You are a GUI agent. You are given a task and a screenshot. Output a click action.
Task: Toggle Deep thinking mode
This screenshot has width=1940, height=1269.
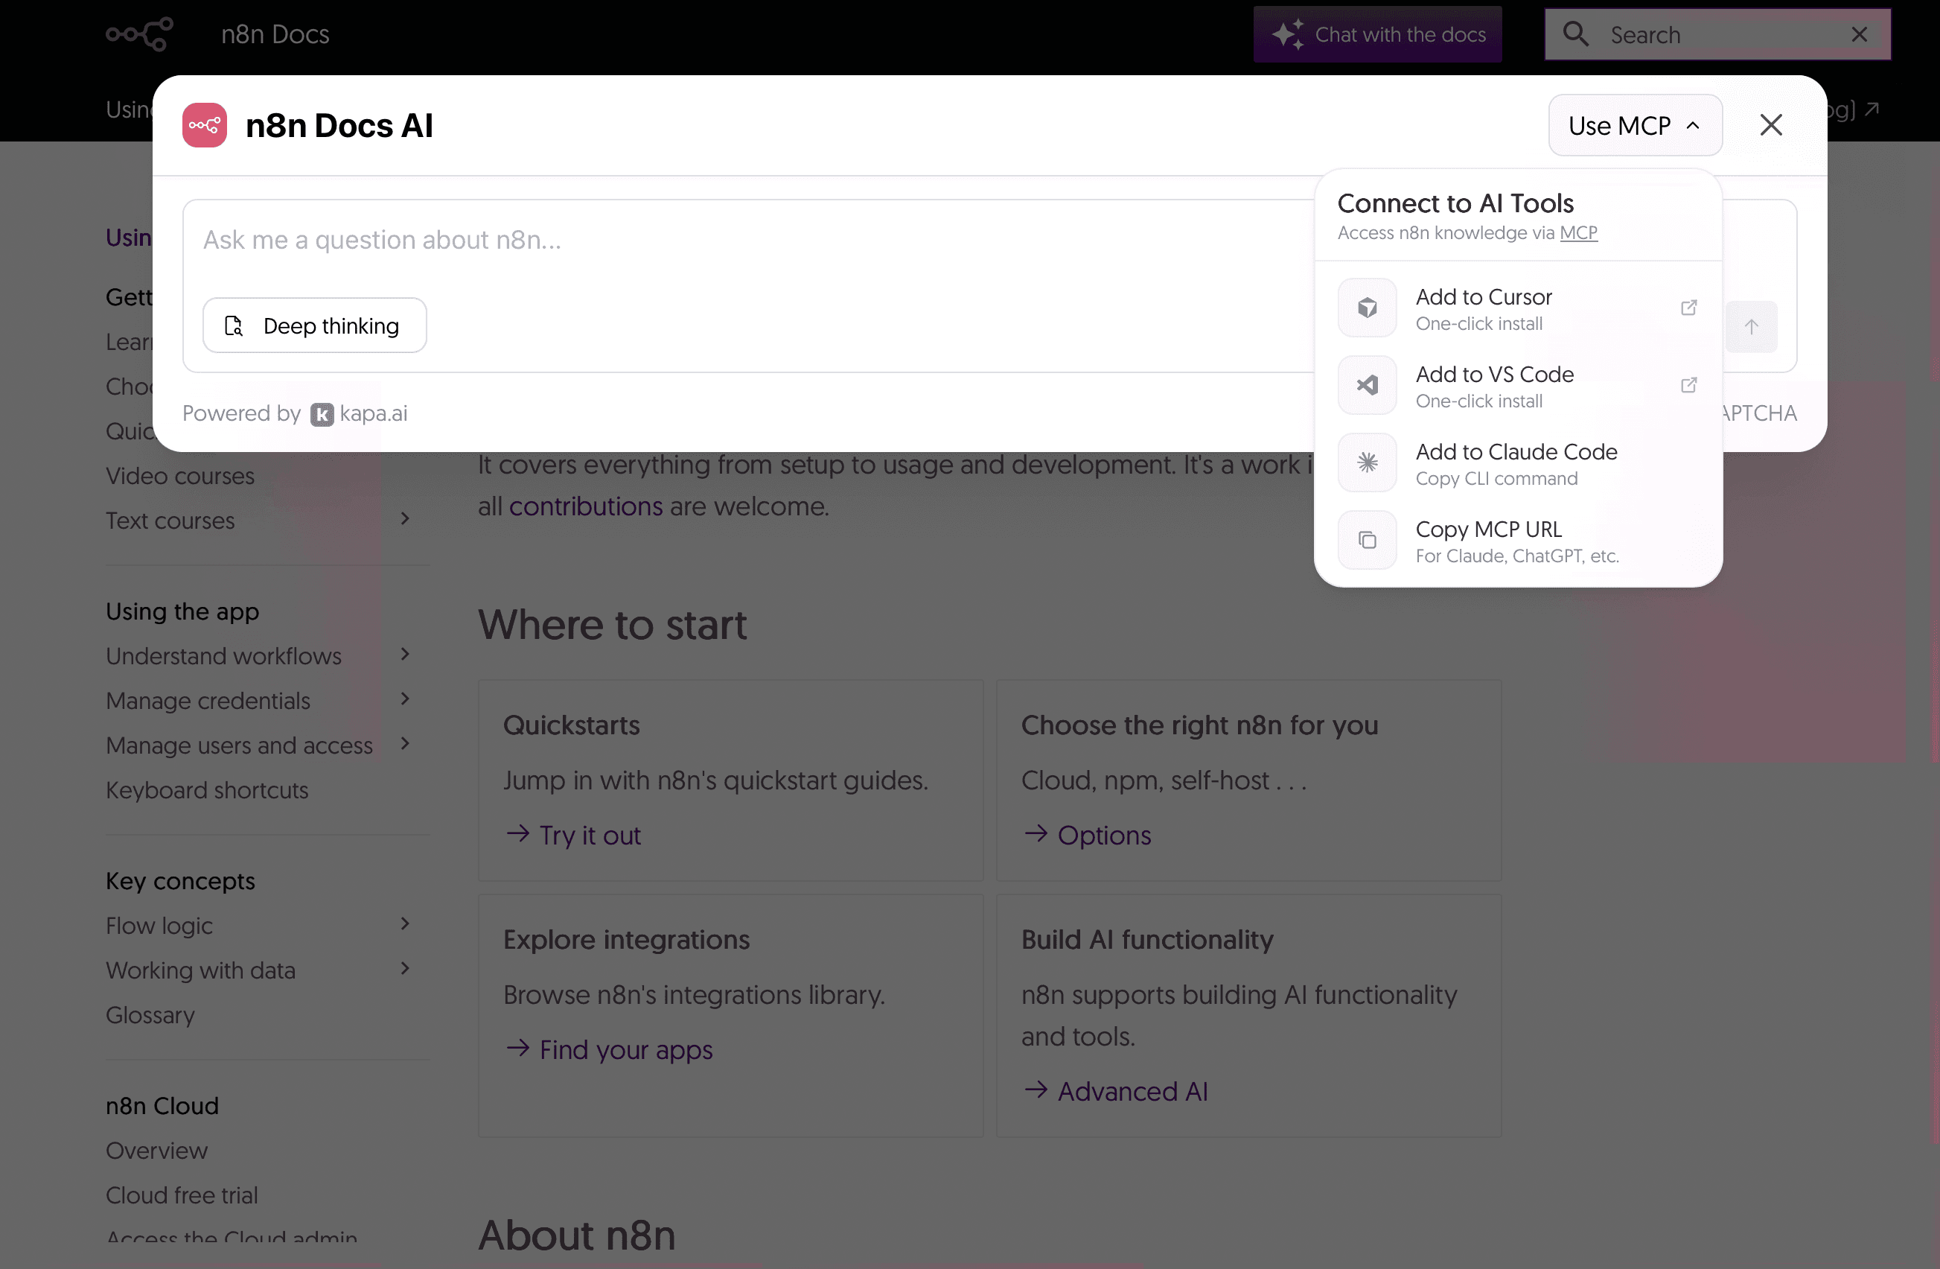[314, 325]
